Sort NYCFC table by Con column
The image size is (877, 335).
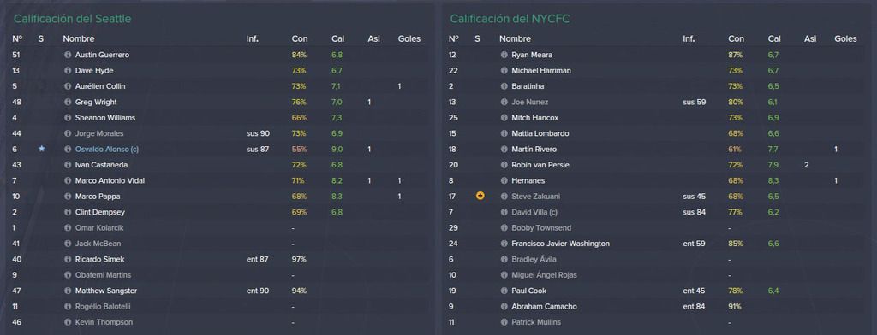click(x=736, y=39)
